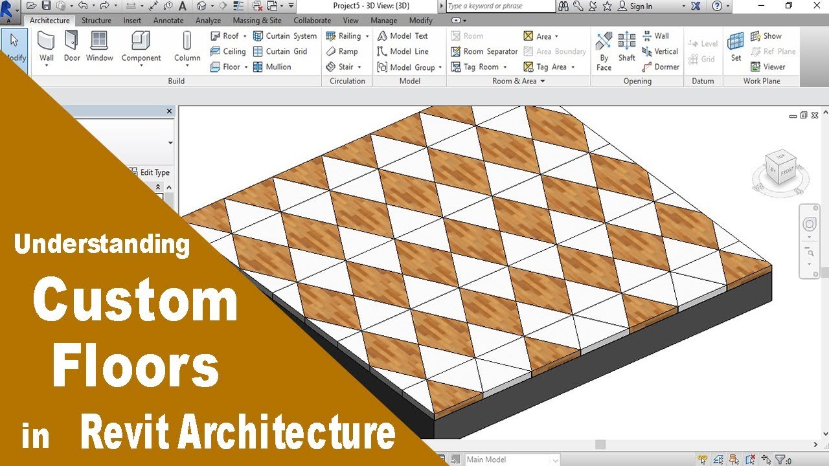Click the Redo arrow icon
Viewport: 829px width, 466px height.
click(104, 6)
